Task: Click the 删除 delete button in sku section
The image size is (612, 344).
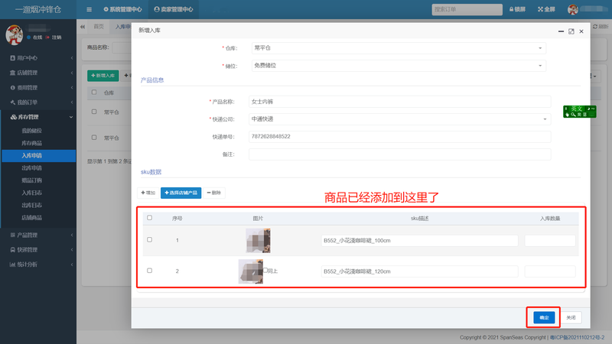Action: tap(214, 193)
